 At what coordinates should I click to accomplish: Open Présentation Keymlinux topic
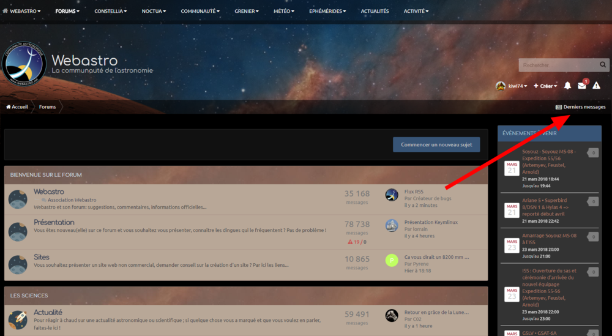tap(431, 222)
